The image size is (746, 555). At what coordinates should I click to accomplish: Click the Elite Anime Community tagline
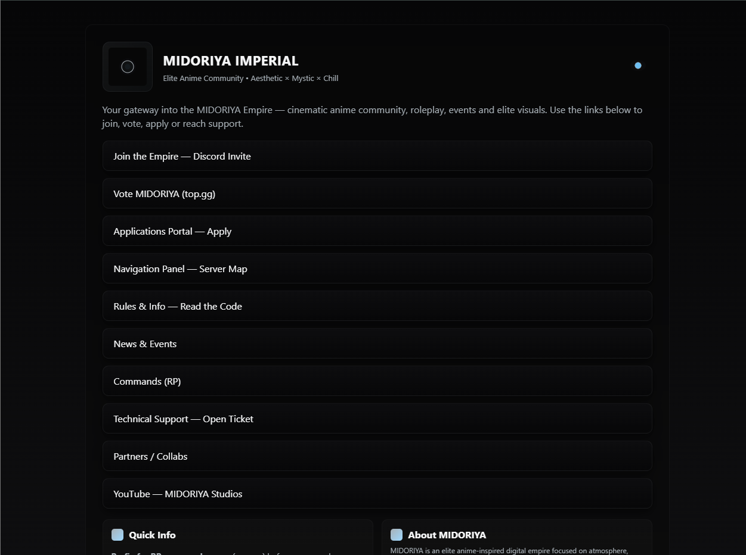pyautogui.click(x=250, y=79)
